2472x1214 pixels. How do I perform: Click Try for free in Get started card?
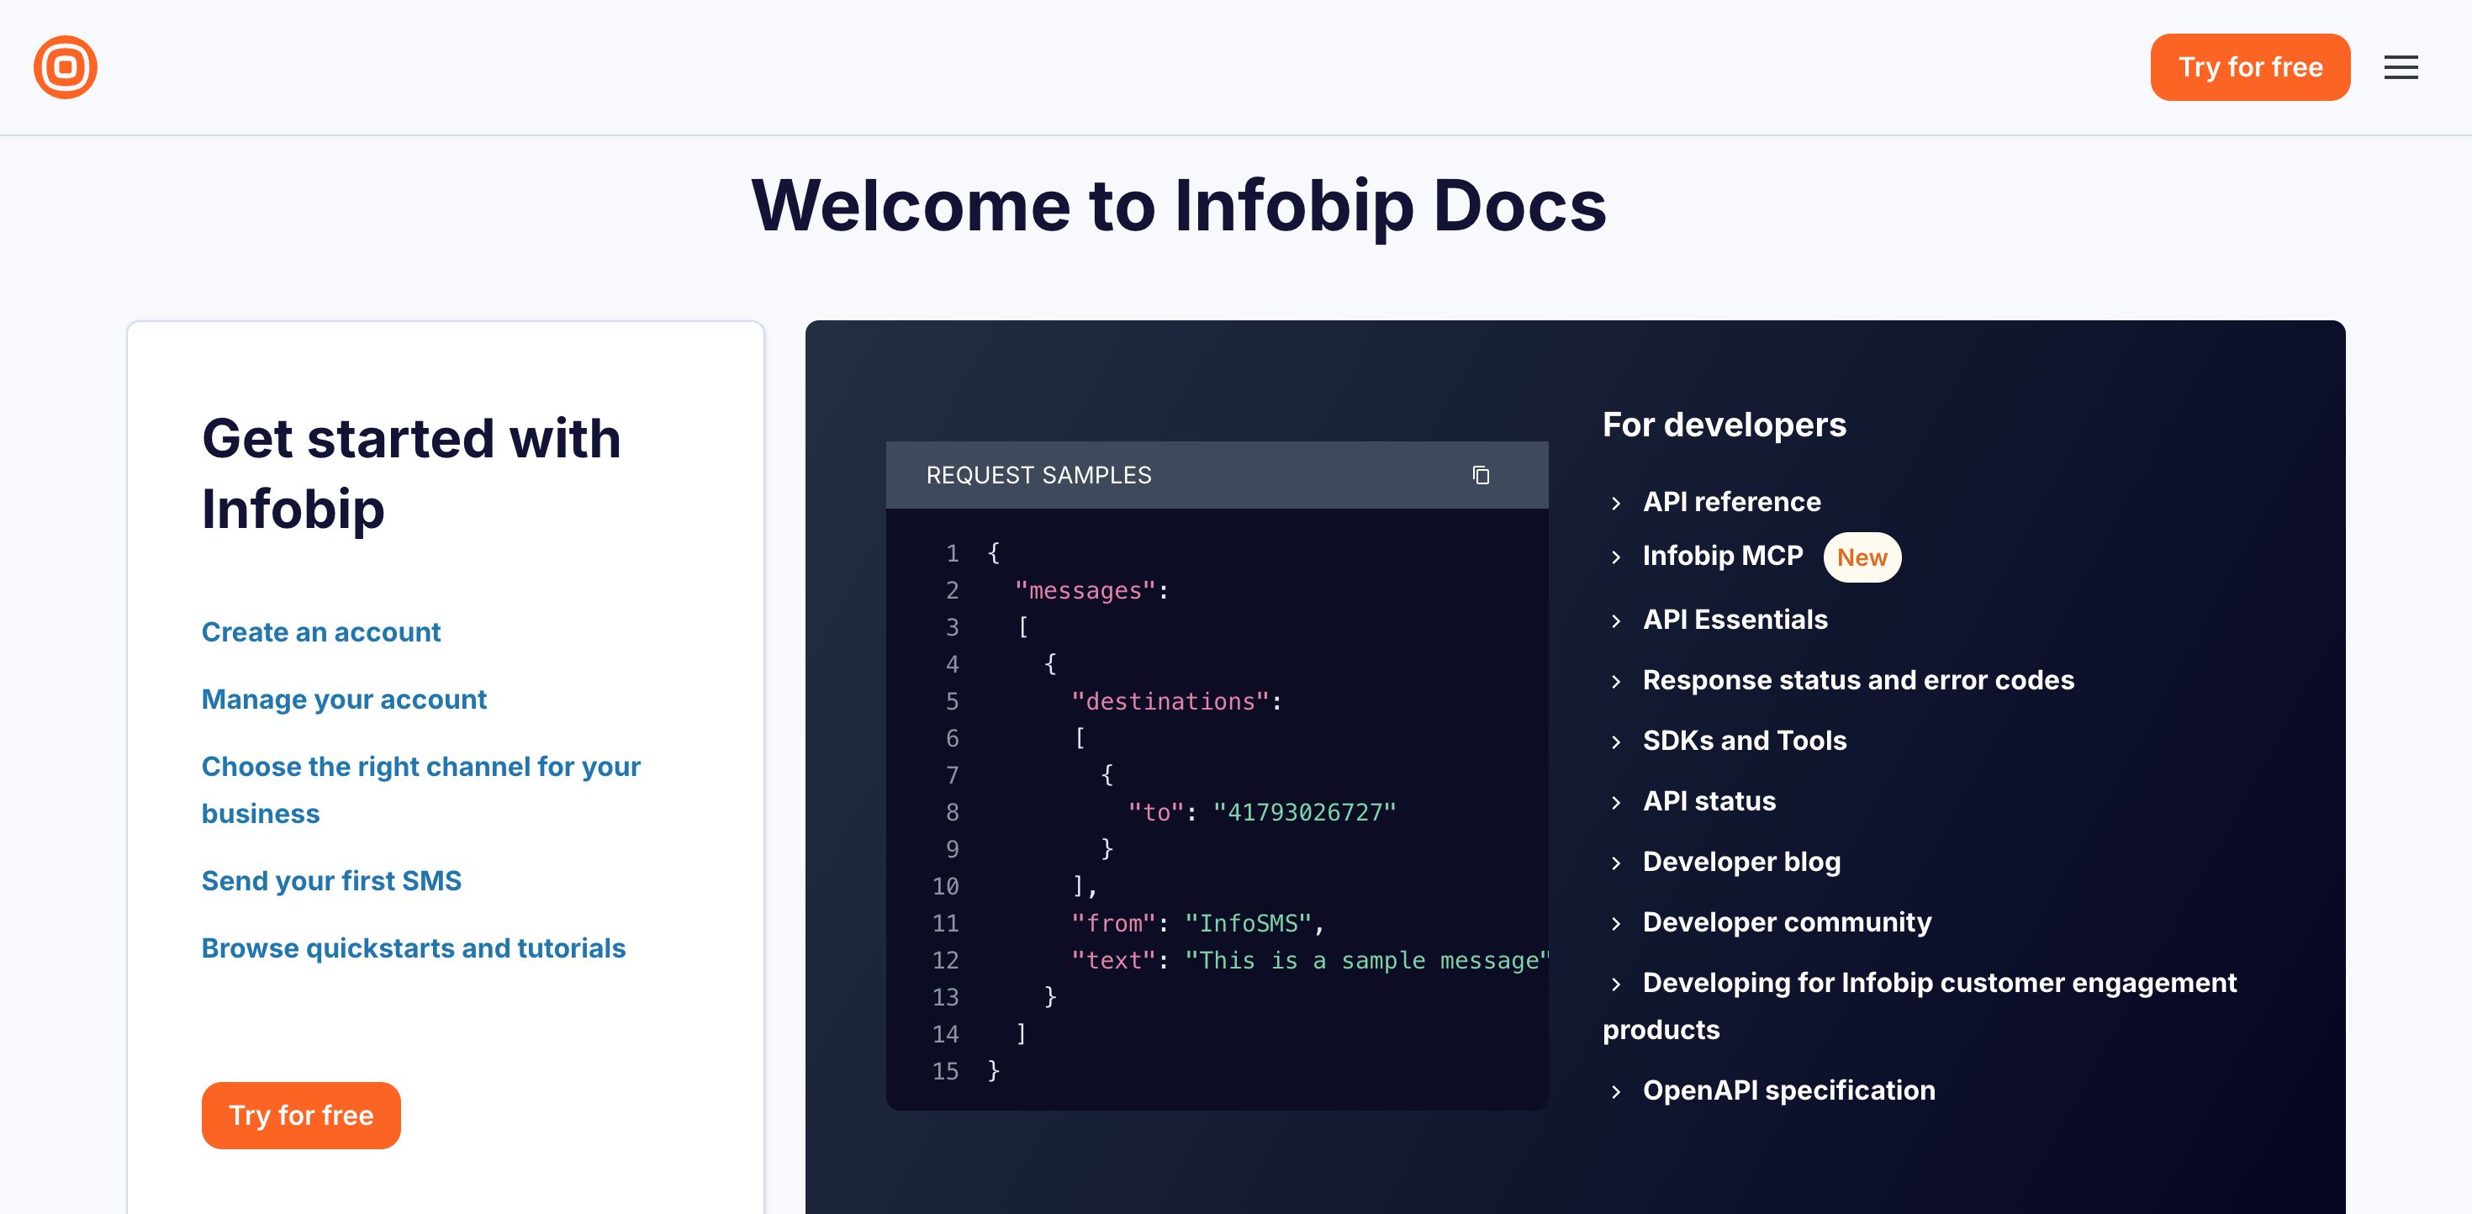[x=300, y=1115]
